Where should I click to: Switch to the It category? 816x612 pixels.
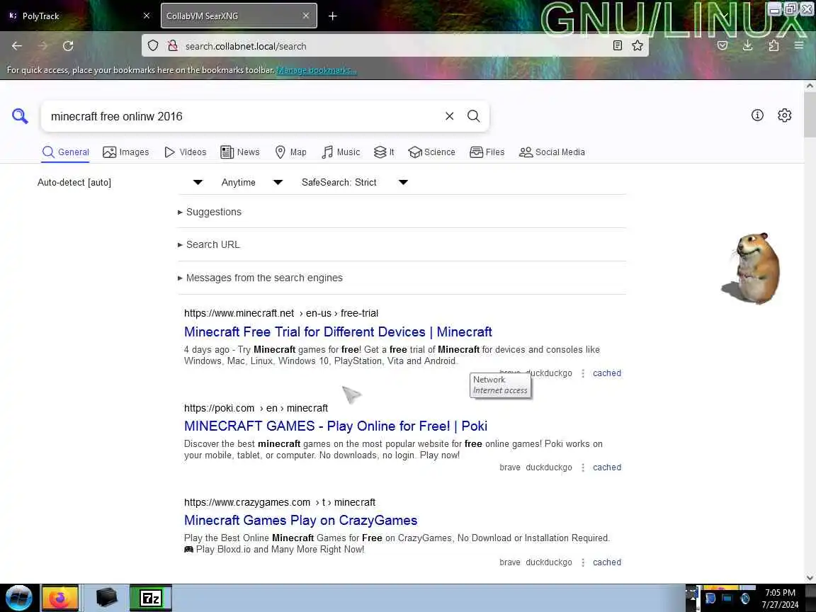click(x=384, y=152)
